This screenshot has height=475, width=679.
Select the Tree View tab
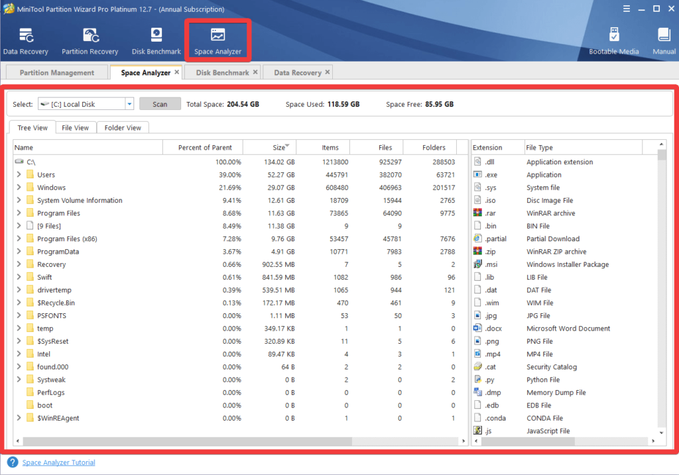click(x=32, y=128)
